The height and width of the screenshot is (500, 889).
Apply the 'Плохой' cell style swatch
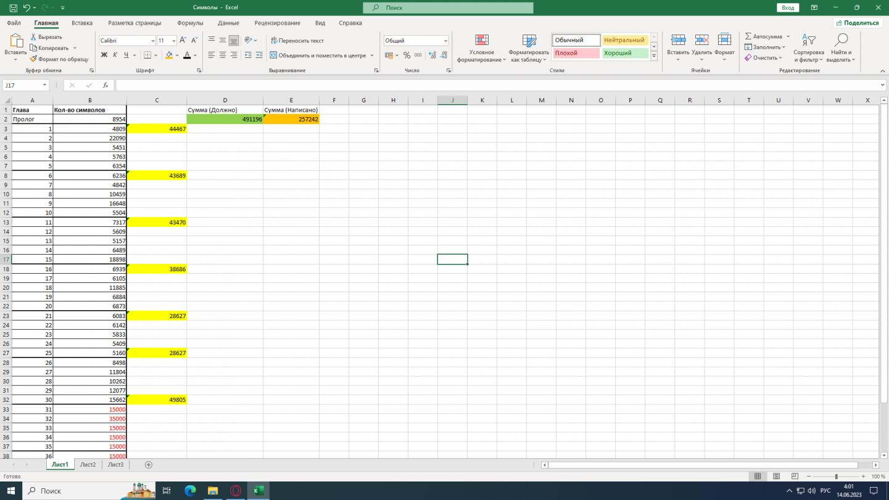click(x=576, y=53)
